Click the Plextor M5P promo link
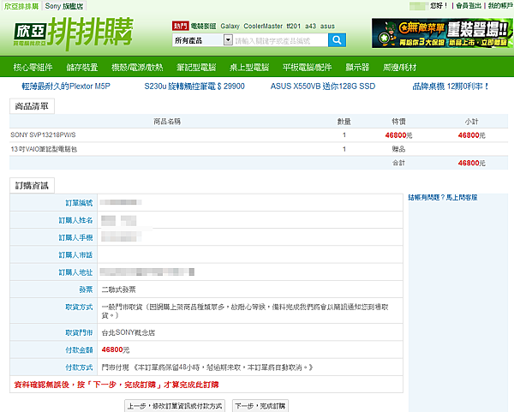Viewport: 514px width, 412px height. coord(66,87)
